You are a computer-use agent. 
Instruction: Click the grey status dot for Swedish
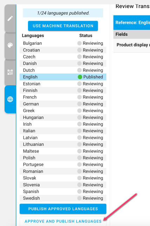click(x=80, y=198)
